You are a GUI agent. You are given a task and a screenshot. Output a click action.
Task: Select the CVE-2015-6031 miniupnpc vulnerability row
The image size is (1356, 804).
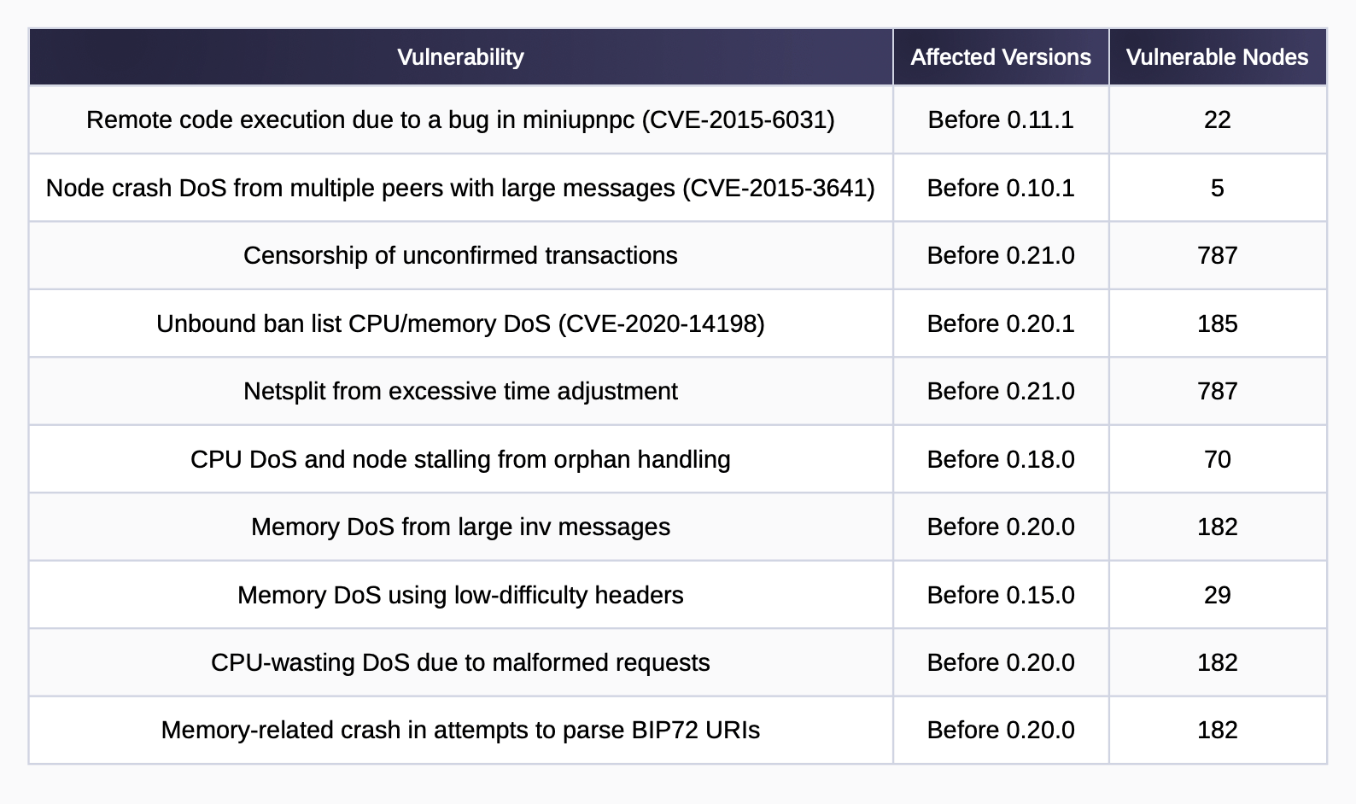point(677,119)
